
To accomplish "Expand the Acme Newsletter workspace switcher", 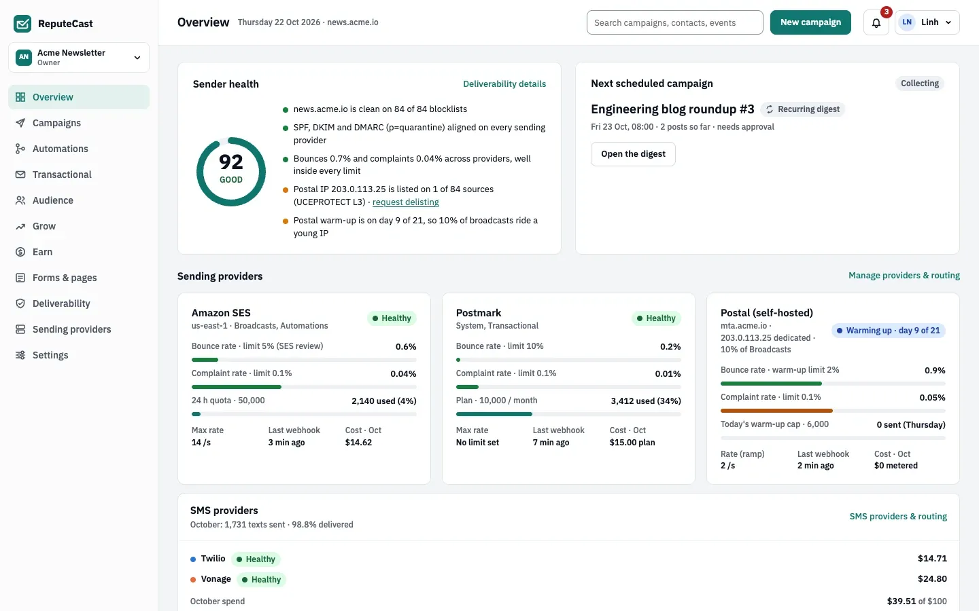I will coord(79,57).
